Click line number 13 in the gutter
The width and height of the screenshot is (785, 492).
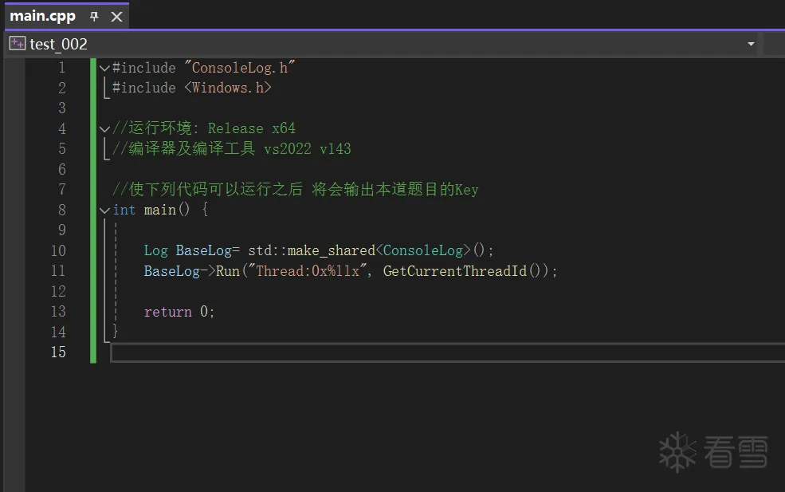click(x=58, y=312)
